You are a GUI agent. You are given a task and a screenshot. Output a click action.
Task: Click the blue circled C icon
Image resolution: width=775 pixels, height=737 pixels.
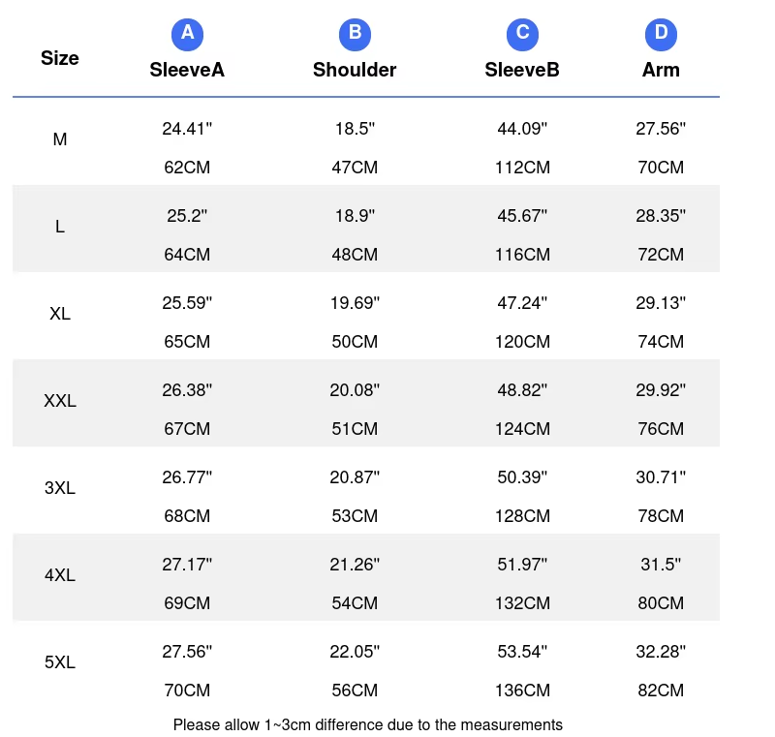[522, 35]
